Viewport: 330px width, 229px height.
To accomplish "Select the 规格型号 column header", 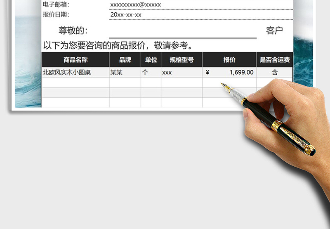I will click(181, 60).
